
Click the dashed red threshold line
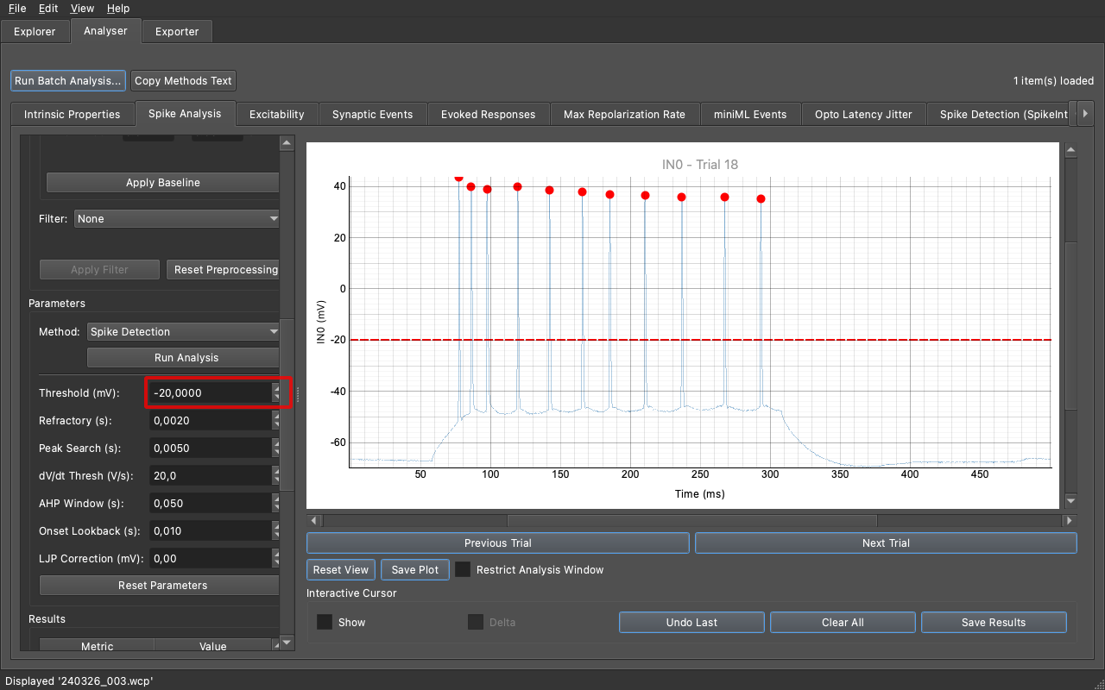(x=700, y=340)
